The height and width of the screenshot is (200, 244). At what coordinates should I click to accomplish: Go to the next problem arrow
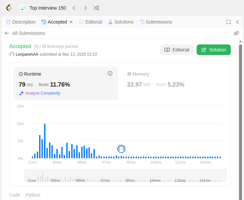coord(85,8)
